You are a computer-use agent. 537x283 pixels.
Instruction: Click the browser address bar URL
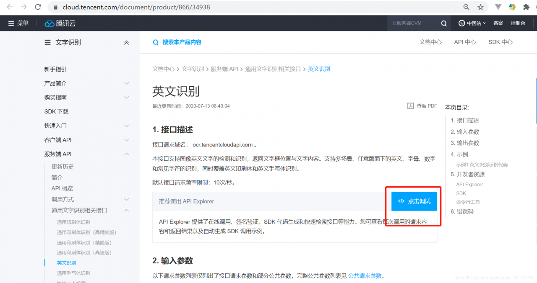(x=136, y=7)
